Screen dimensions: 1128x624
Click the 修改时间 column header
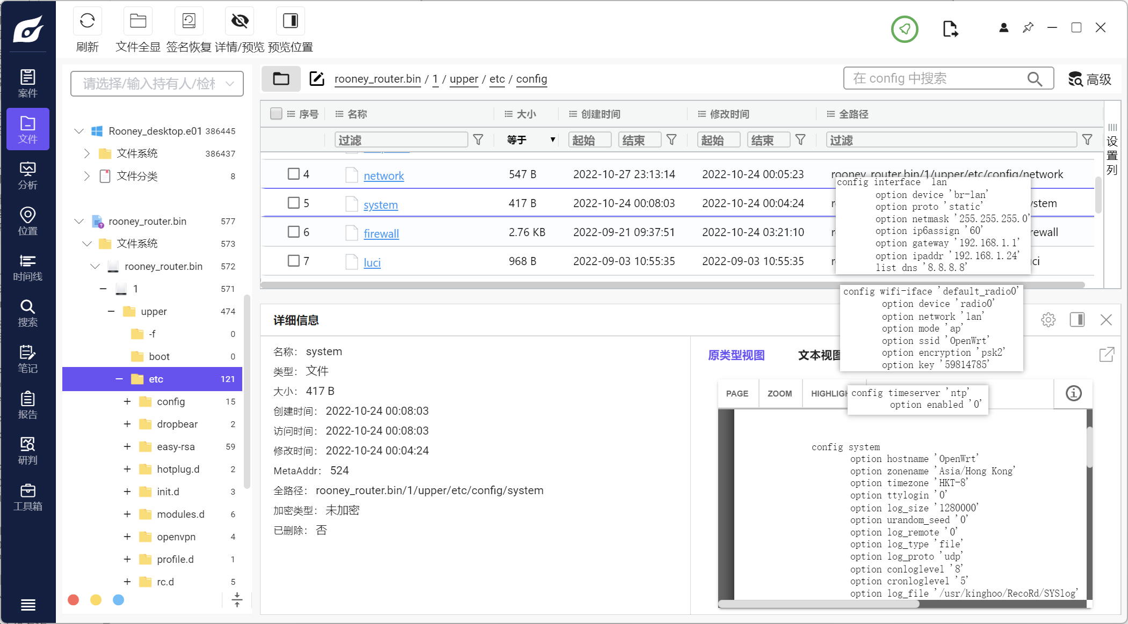tap(729, 114)
